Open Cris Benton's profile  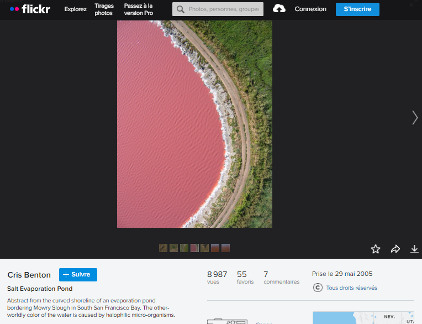(29, 275)
